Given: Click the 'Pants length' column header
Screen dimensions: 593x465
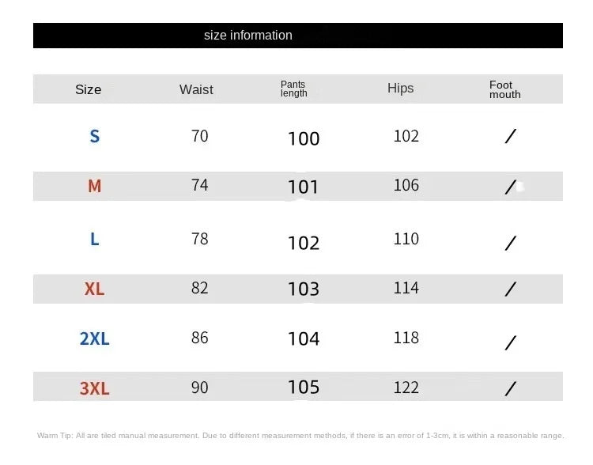Looking at the screenshot, I should pos(293,89).
